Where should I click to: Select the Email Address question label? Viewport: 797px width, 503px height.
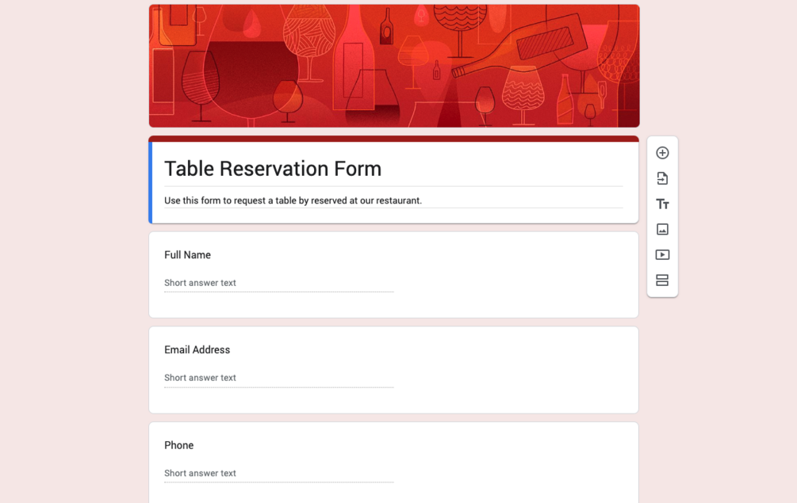click(197, 350)
